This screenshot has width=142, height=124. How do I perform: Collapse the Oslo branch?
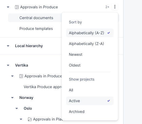pos(17,108)
